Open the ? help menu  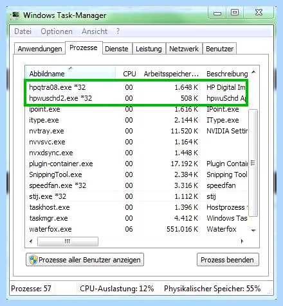(118, 31)
